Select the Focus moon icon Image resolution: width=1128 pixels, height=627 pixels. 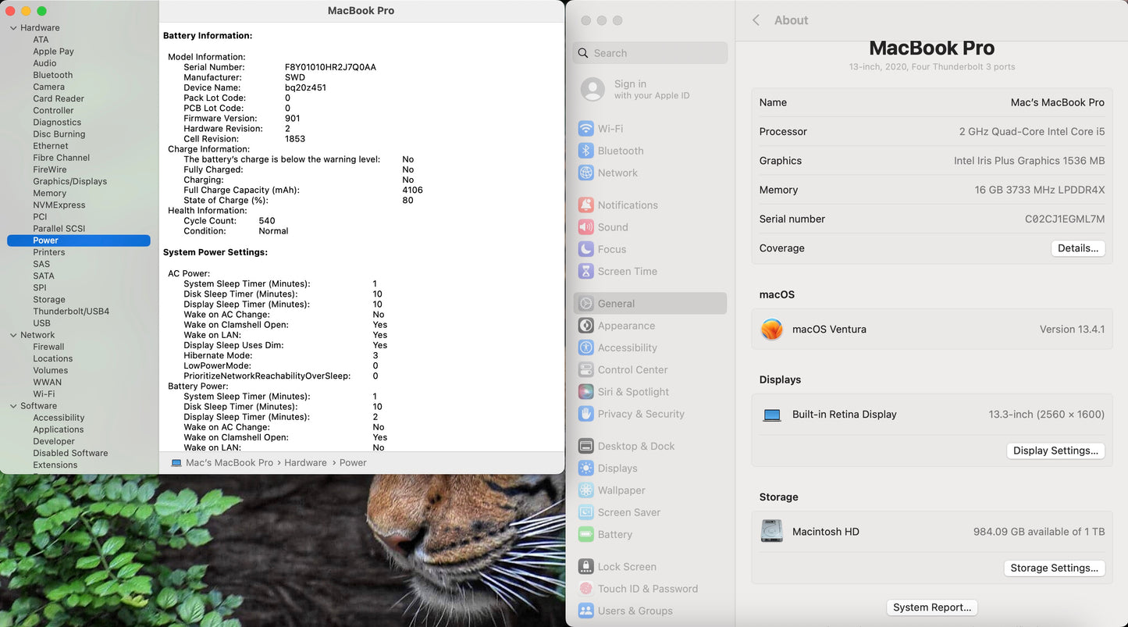pyautogui.click(x=585, y=249)
